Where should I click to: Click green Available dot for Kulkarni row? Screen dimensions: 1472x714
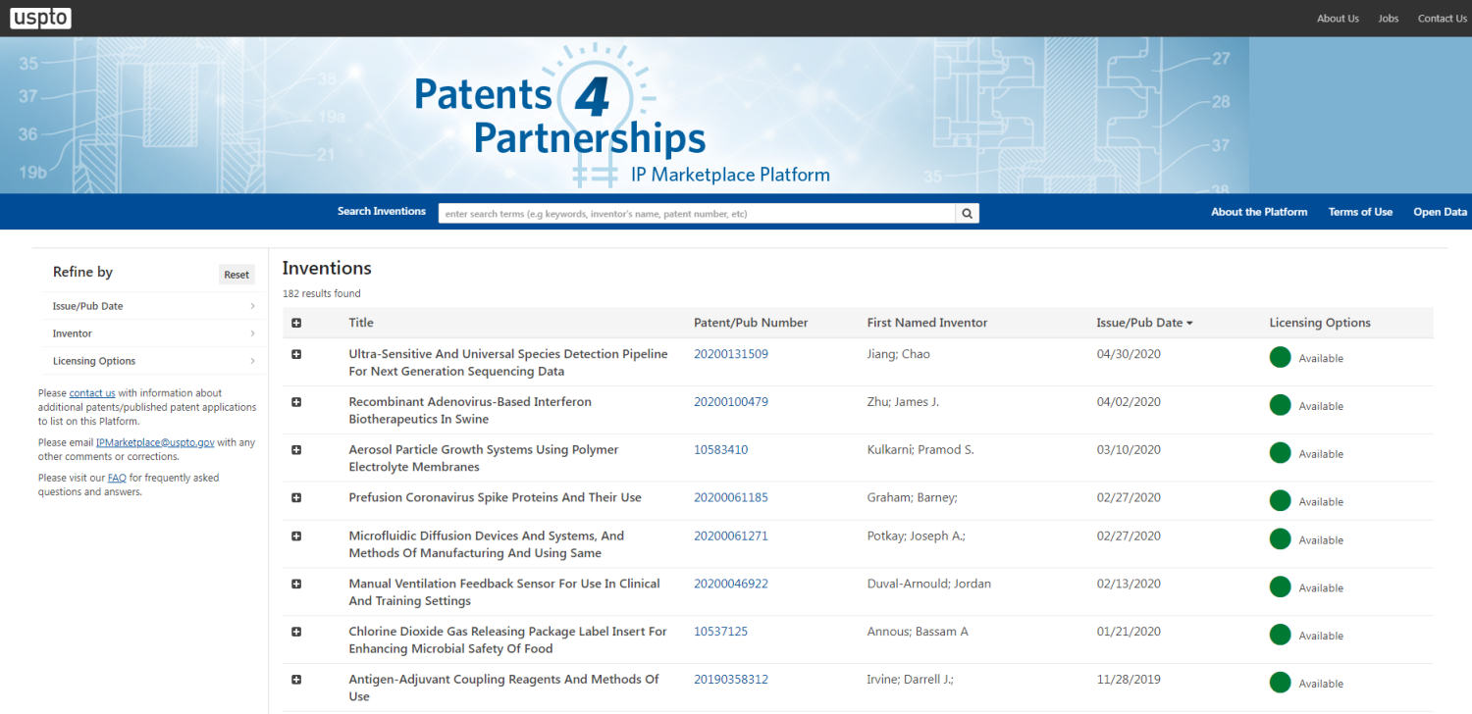[1280, 453]
